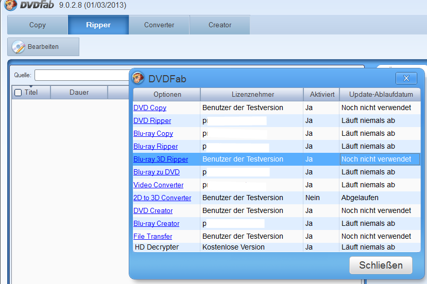Click "Benutzer der Testversion" in 2D to 3D Converter row
This screenshot has width=427, height=284.
click(243, 198)
